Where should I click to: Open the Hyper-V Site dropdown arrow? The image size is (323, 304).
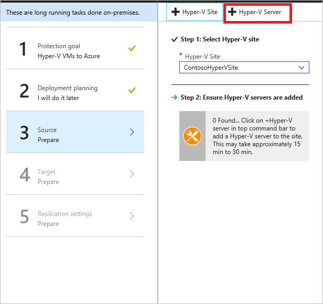302,68
